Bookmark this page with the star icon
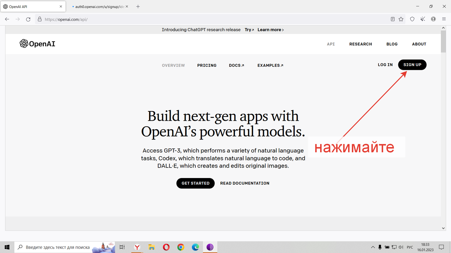The image size is (451, 253). pos(401,19)
